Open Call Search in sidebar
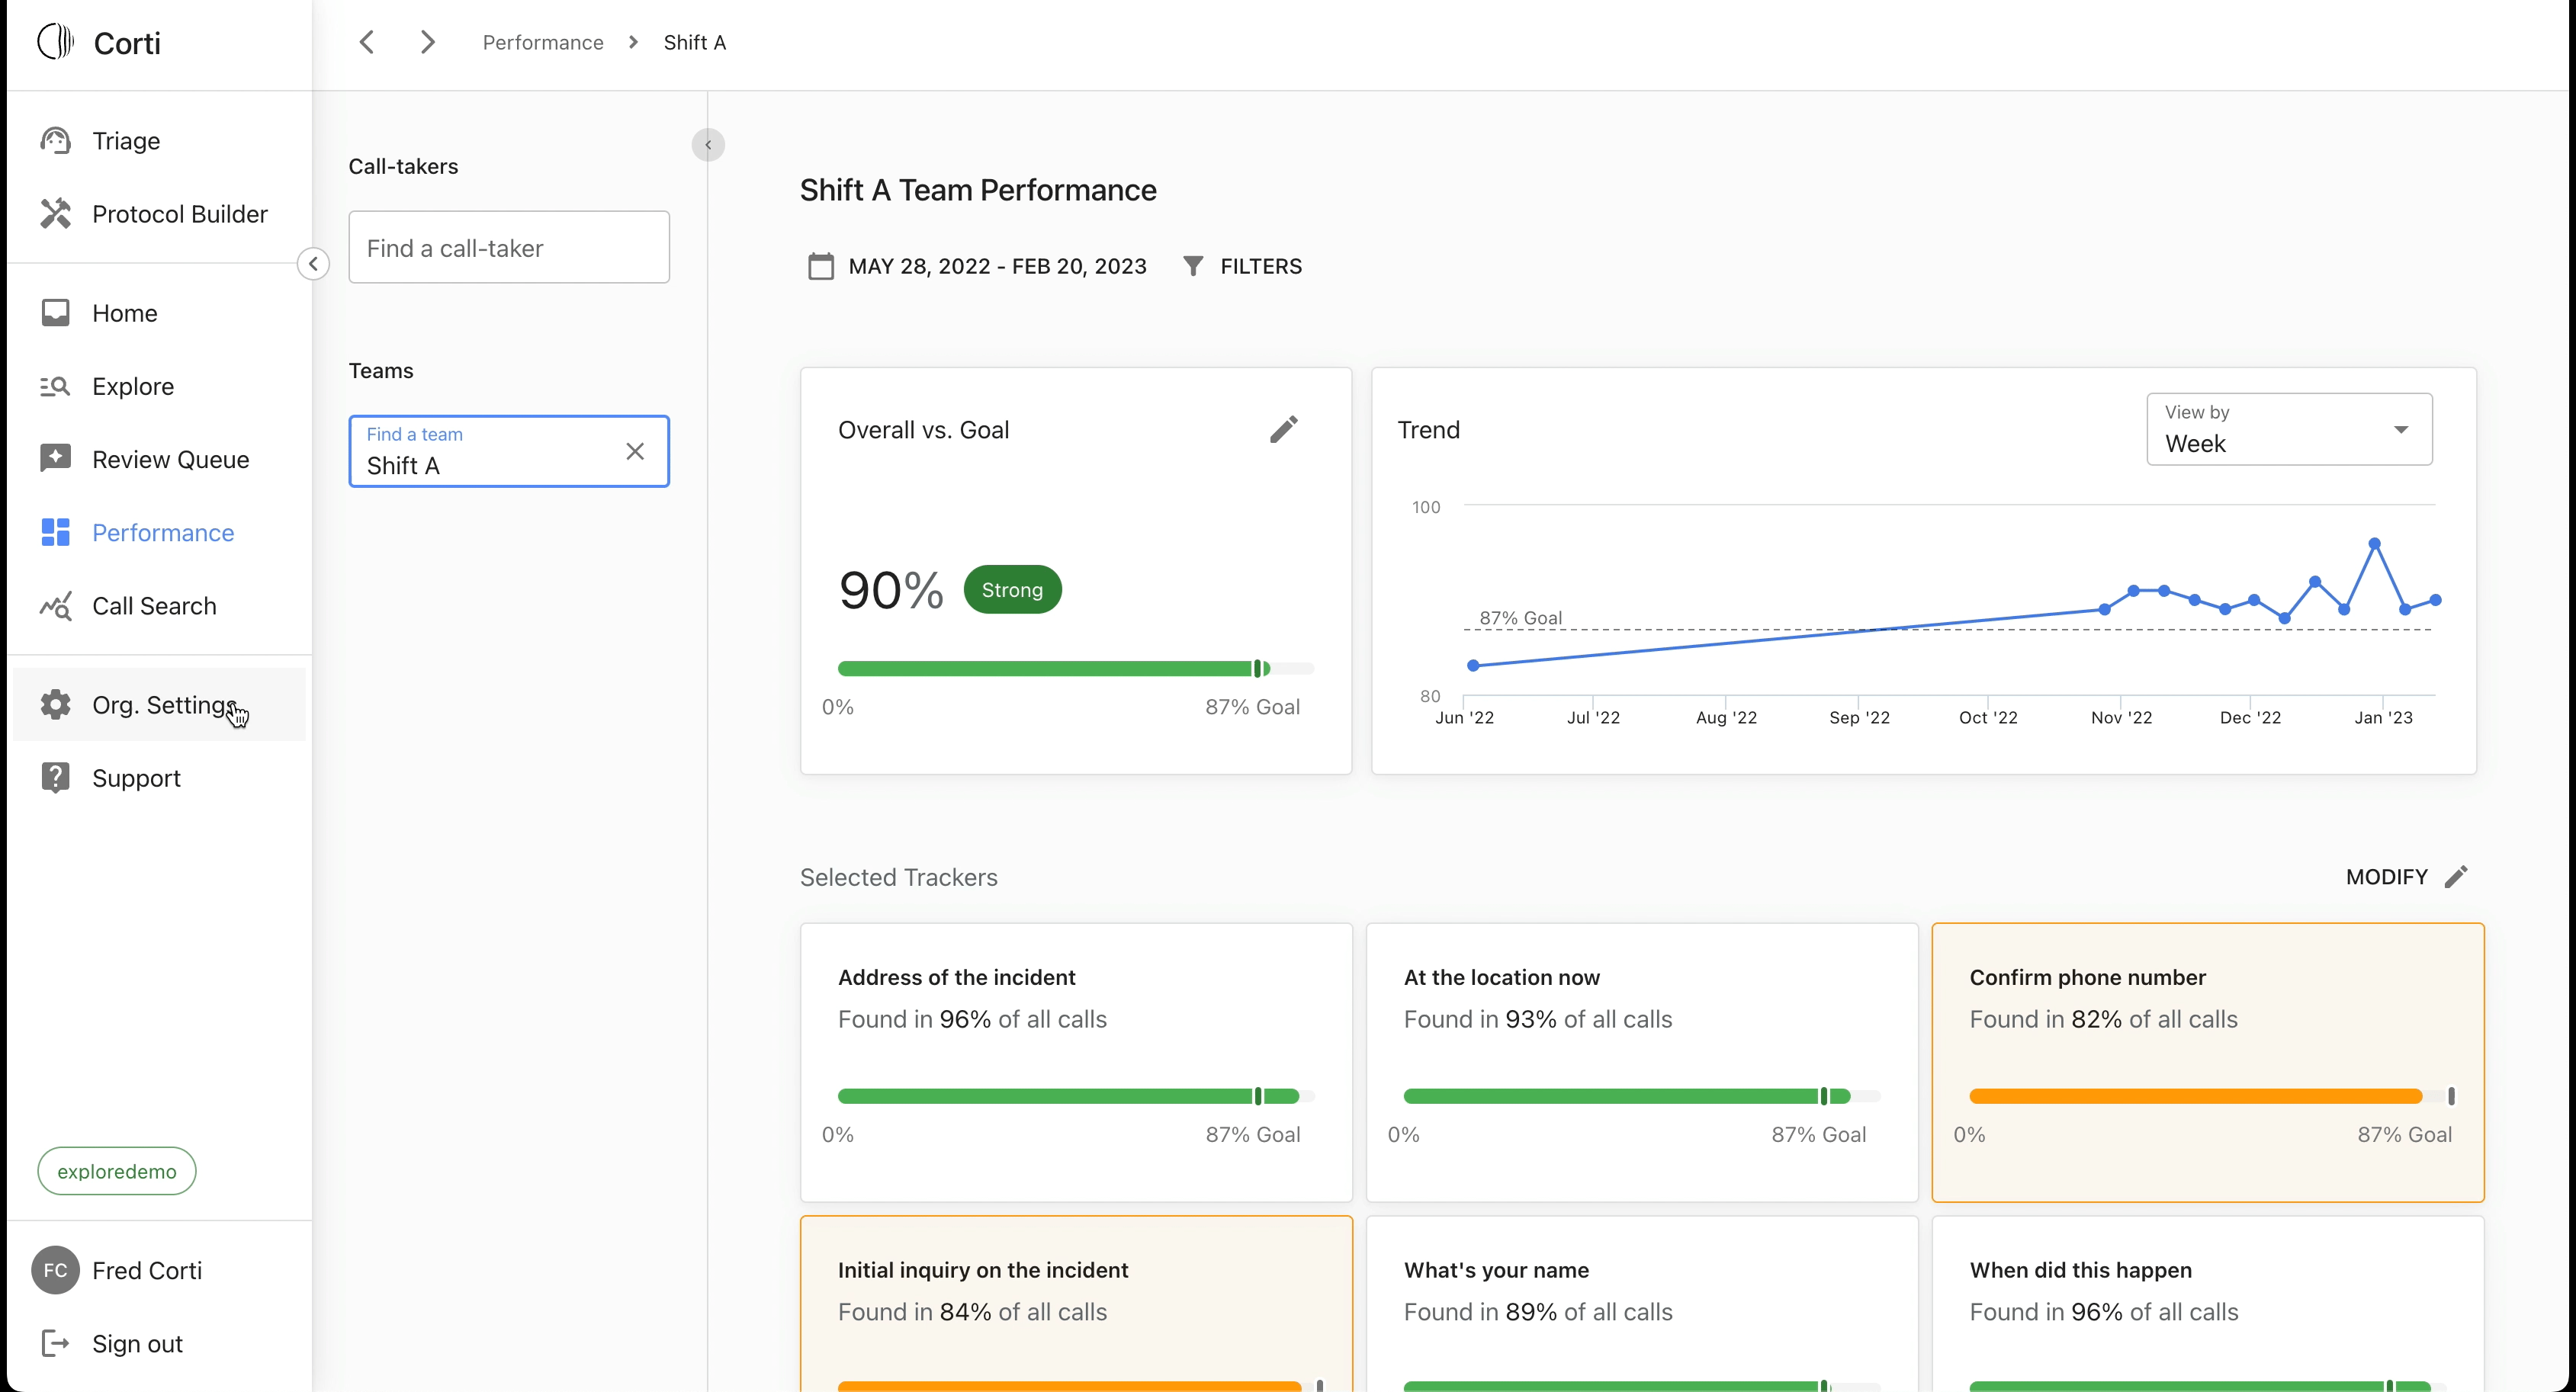2576x1392 pixels. click(153, 606)
